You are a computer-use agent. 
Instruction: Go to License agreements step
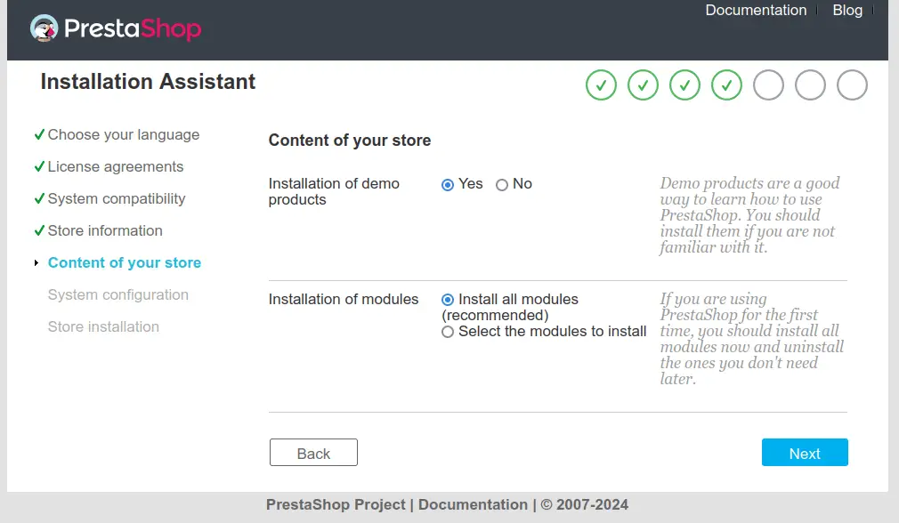pos(115,167)
